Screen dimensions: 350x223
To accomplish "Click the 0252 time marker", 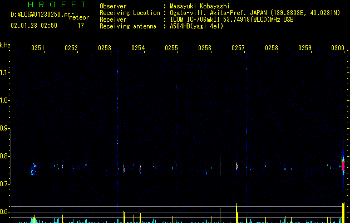I will tap(71, 48).
